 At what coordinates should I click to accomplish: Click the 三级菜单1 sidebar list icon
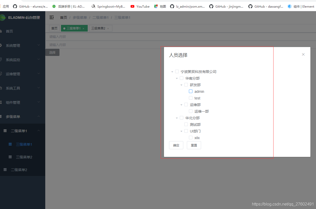pos(10,144)
